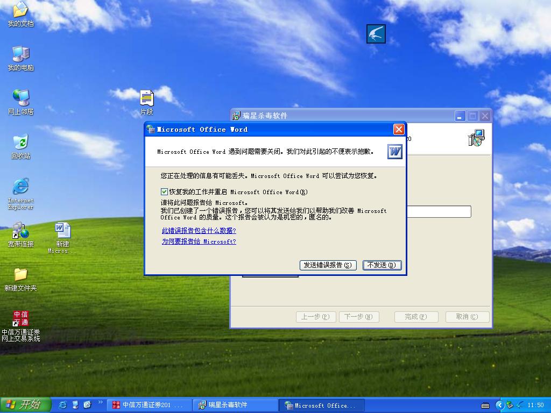Toggle 恢复我的工作并重启 Microsoft Office Word checkbox

pyautogui.click(x=164, y=192)
